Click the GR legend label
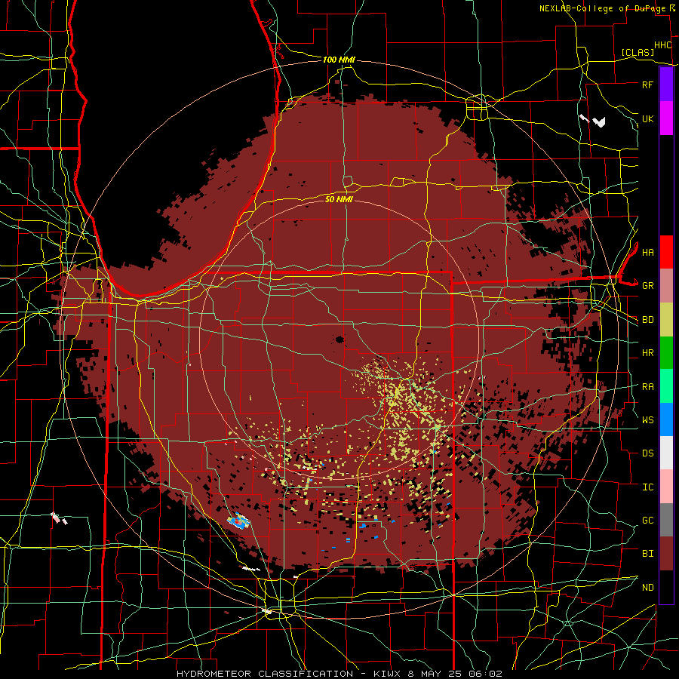Image resolution: width=679 pixels, height=679 pixels. pyautogui.click(x=647, y=286)
